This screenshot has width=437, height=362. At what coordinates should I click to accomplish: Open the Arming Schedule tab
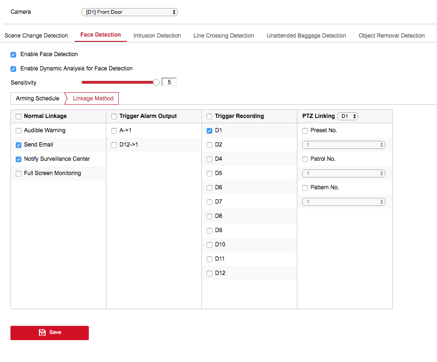tap(38, 98)
